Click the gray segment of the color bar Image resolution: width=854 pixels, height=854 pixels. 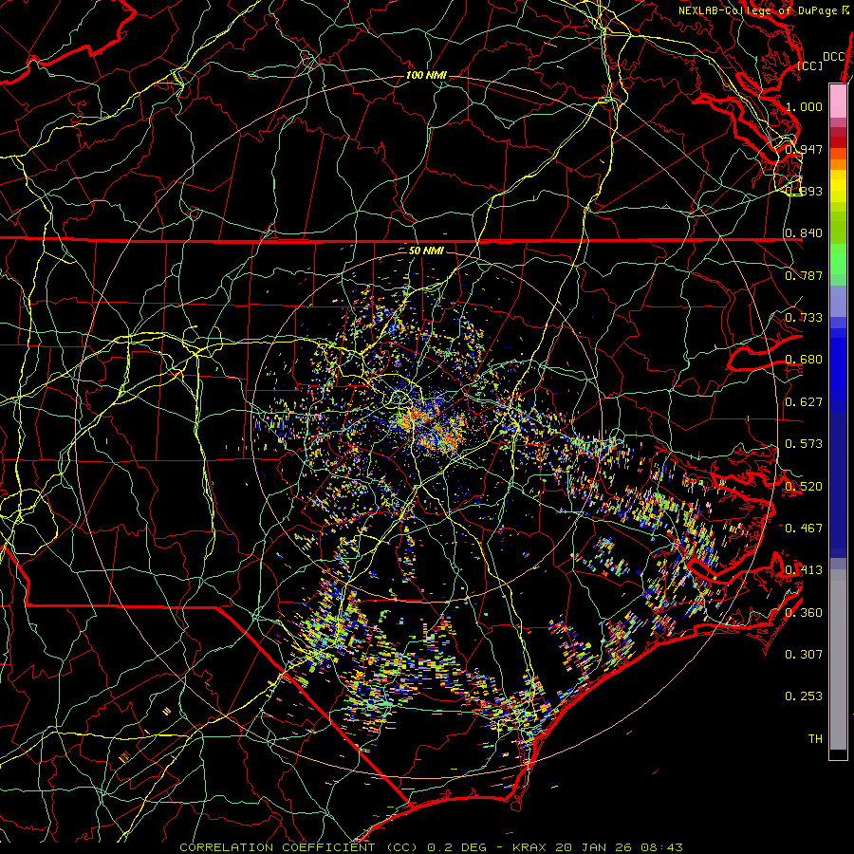click(838, 659)
